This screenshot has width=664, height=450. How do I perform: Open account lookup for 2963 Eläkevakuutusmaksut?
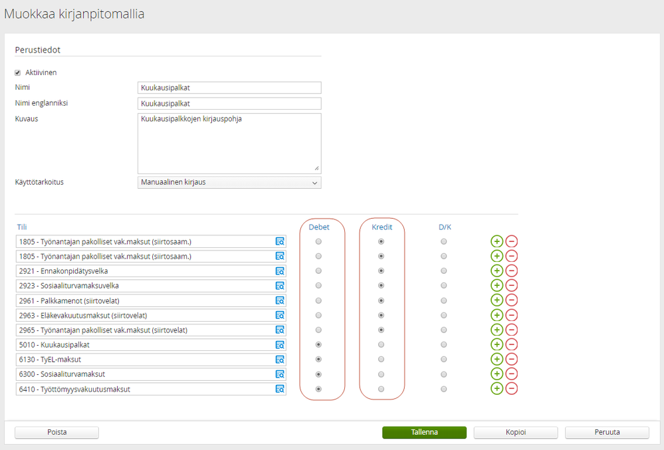tap(280, 315)
